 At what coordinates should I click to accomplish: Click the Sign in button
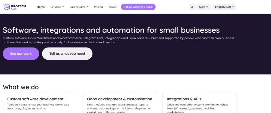point(204,7)
